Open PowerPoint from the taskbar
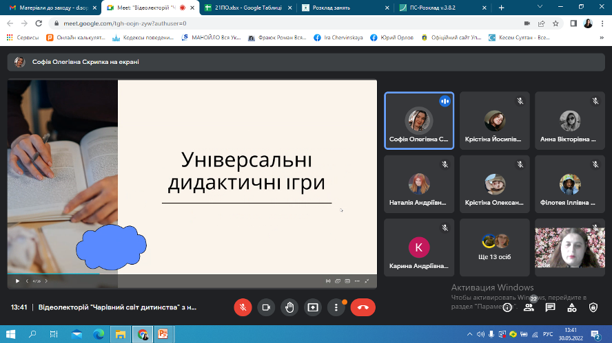This screenshot has height=343, width=612. (163, 334)
